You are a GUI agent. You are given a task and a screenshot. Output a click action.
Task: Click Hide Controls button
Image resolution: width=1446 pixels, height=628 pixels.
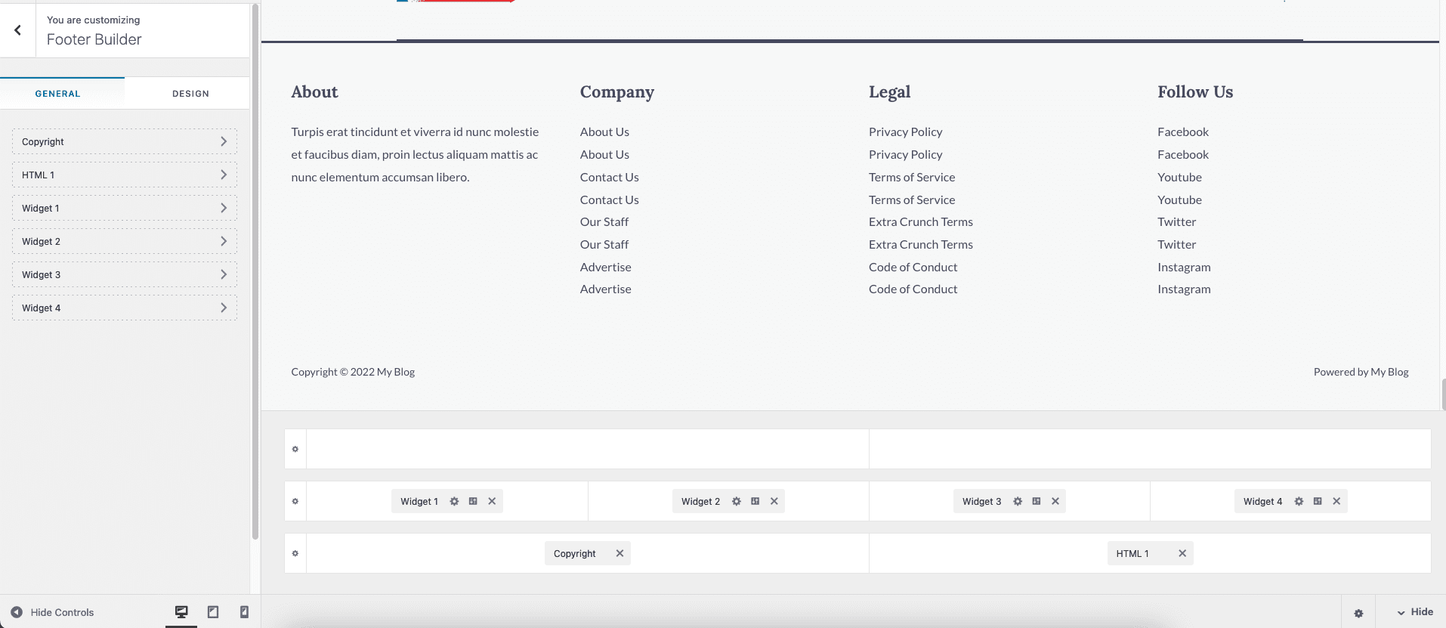[x=52, y=612]
